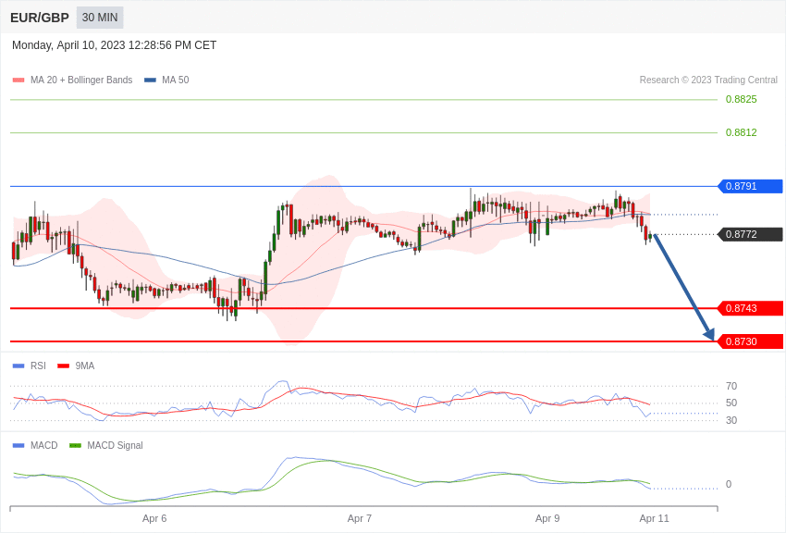
Task: Click the 9MA legend label
Action: pyautogui.click(x=85, y=366)
